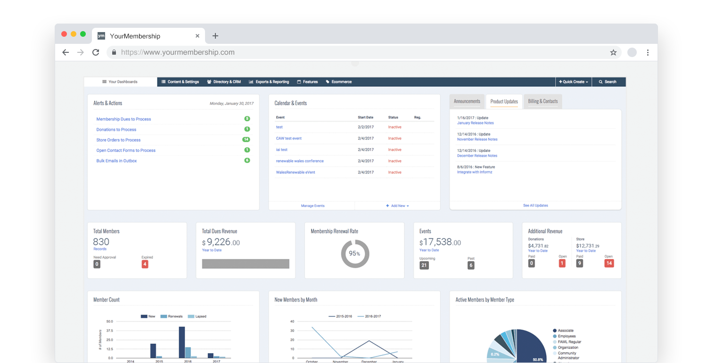Click the Upcoming events 21 badge
The image size is (707, 363).
pos(424,265)
